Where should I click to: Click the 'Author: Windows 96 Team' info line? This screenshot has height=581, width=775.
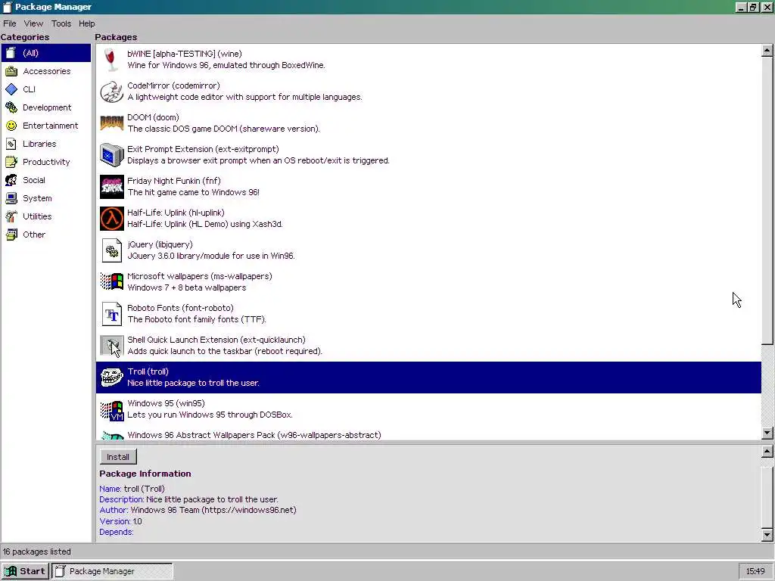coord(198,511)
